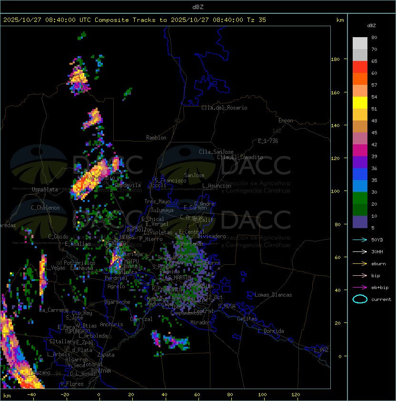396x401 pixels.
Task: Pick the slate swatch between 10 and 5 dBZ
Action: (x=360, y=222)
